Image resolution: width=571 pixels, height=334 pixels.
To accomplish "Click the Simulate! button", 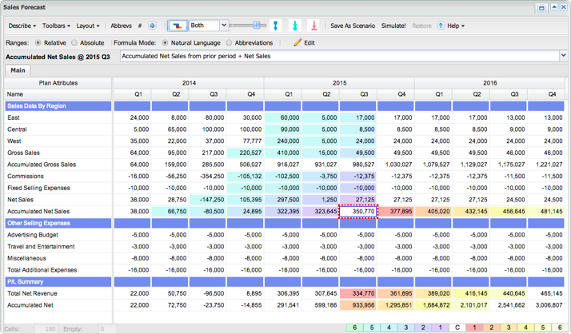I will [393, 26].
